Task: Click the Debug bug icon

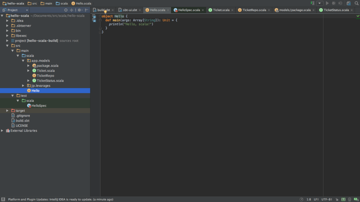Action: [x=334, y=3]
